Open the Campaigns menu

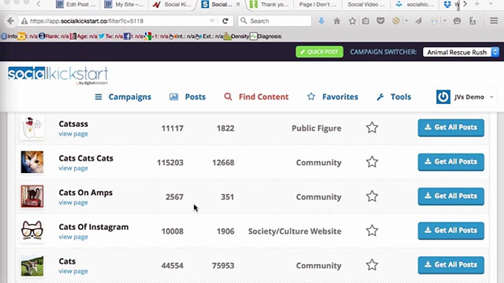click(x=123, y=97)
